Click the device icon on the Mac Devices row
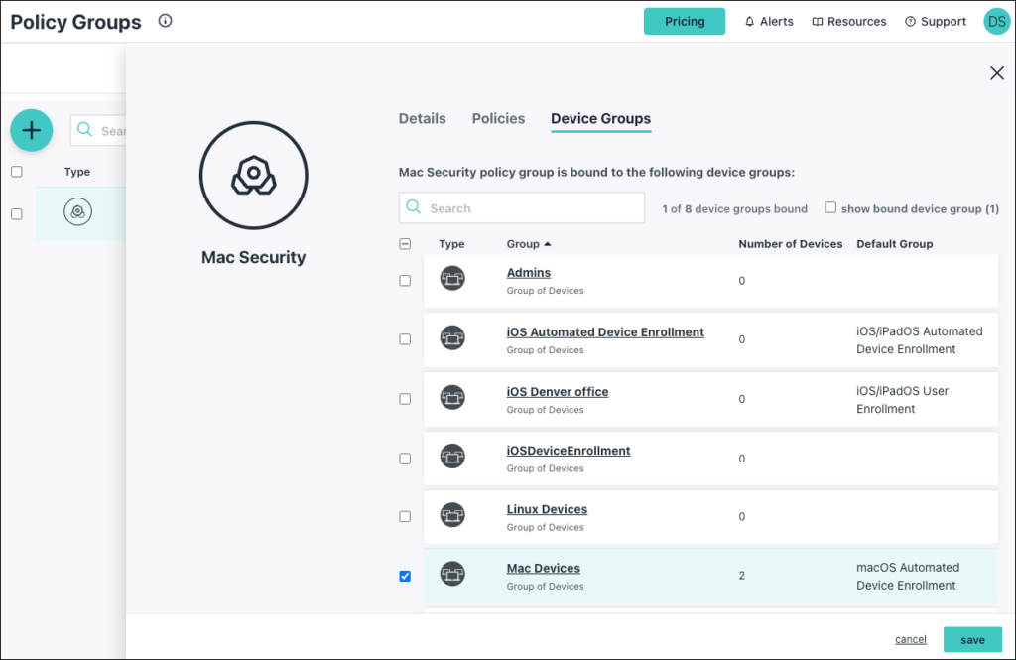This screenshot has width=1016, height=660. coord(452,574)
